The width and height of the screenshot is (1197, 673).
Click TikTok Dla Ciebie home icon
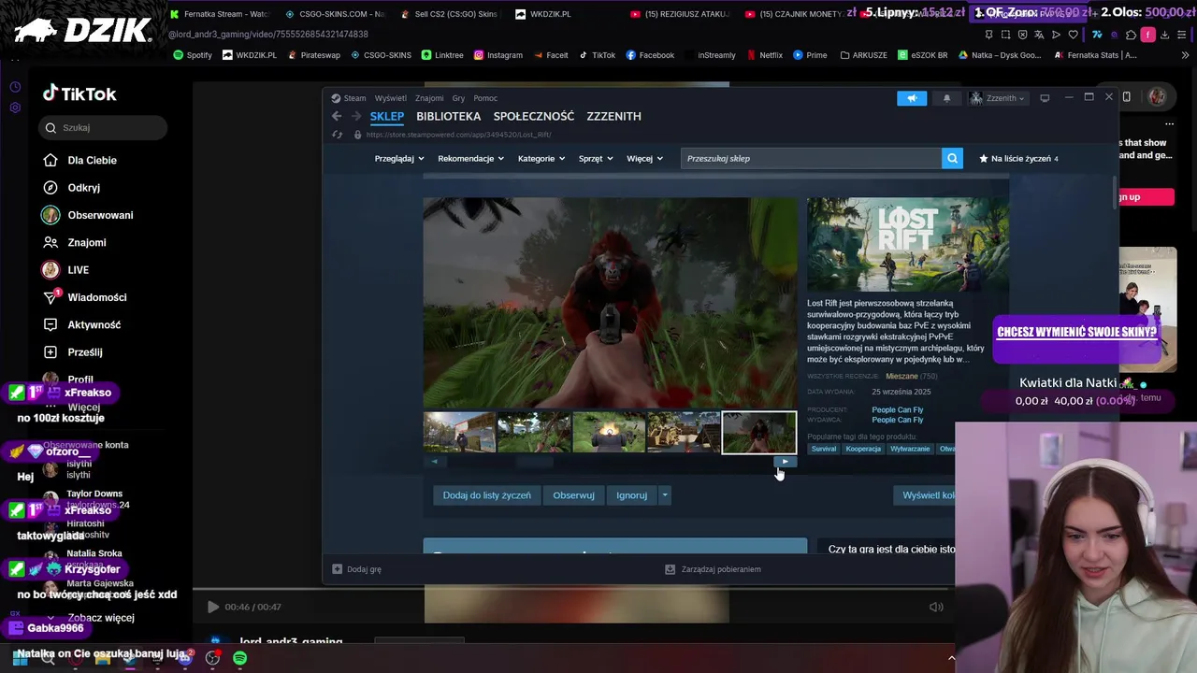[x=50, y=160]
